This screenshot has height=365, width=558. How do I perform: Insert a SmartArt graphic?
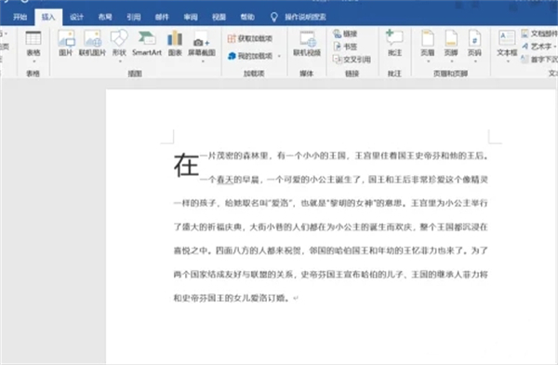pyautogui.click(x=147, y=44)
